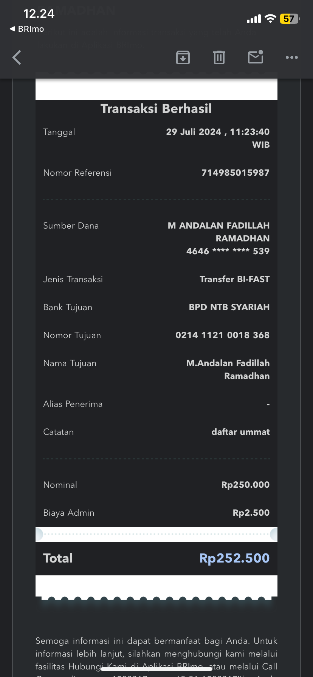Tap the total amount Rp252.500
Image resolution: width=313 pixels, height=677 pixels.
tap(234, 558)
